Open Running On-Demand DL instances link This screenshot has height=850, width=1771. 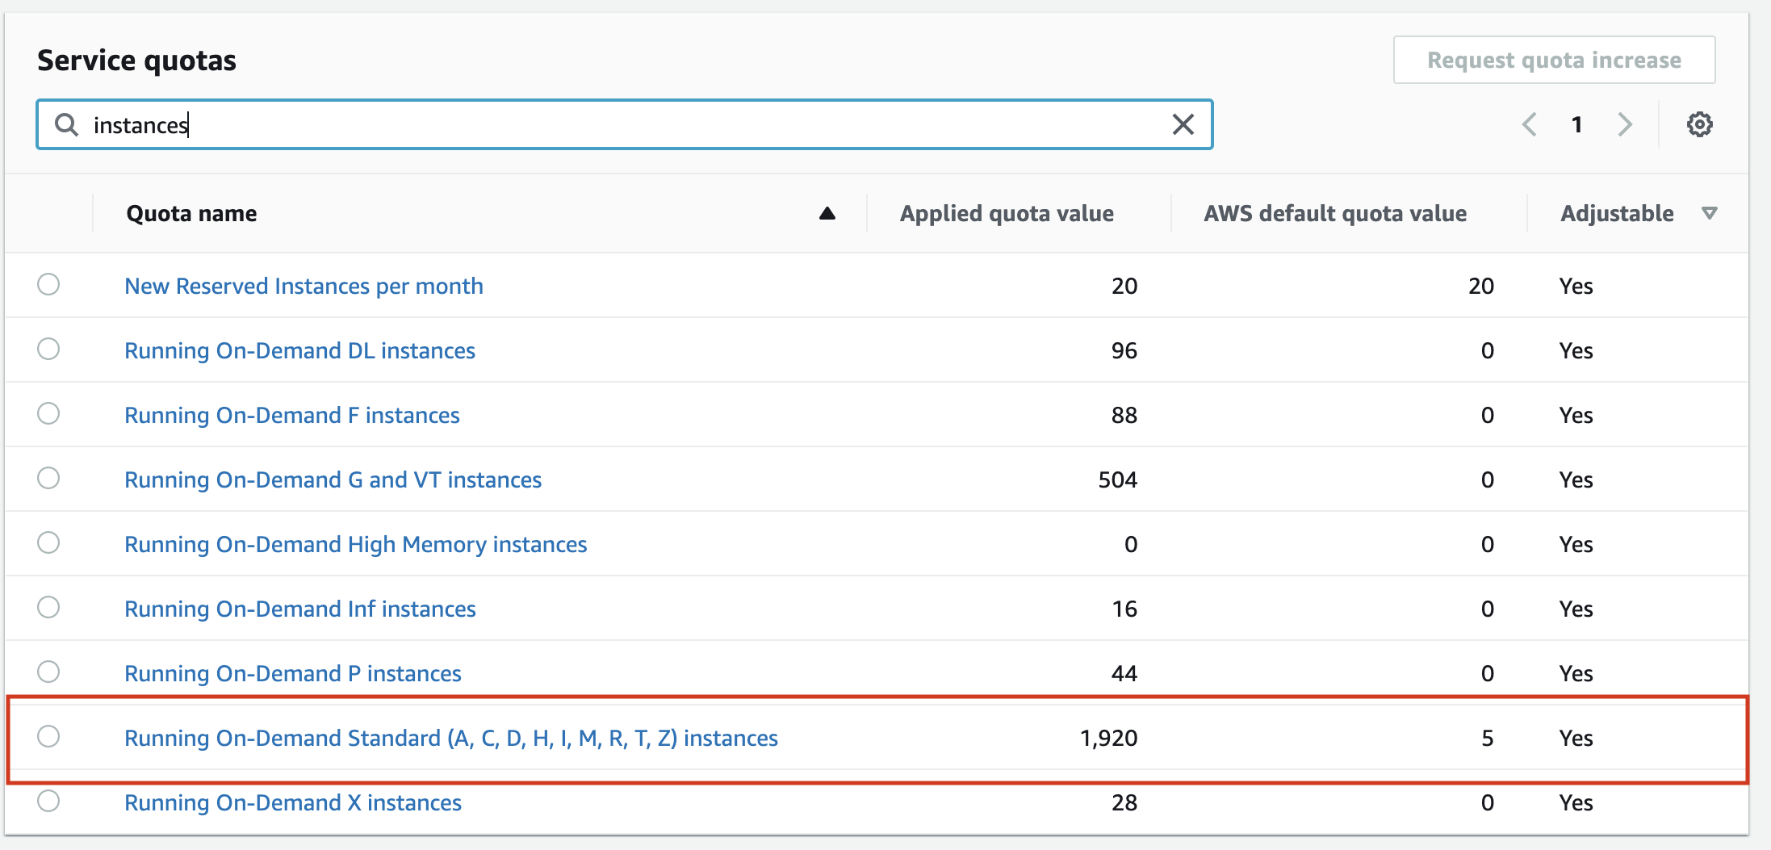point(299,351)
